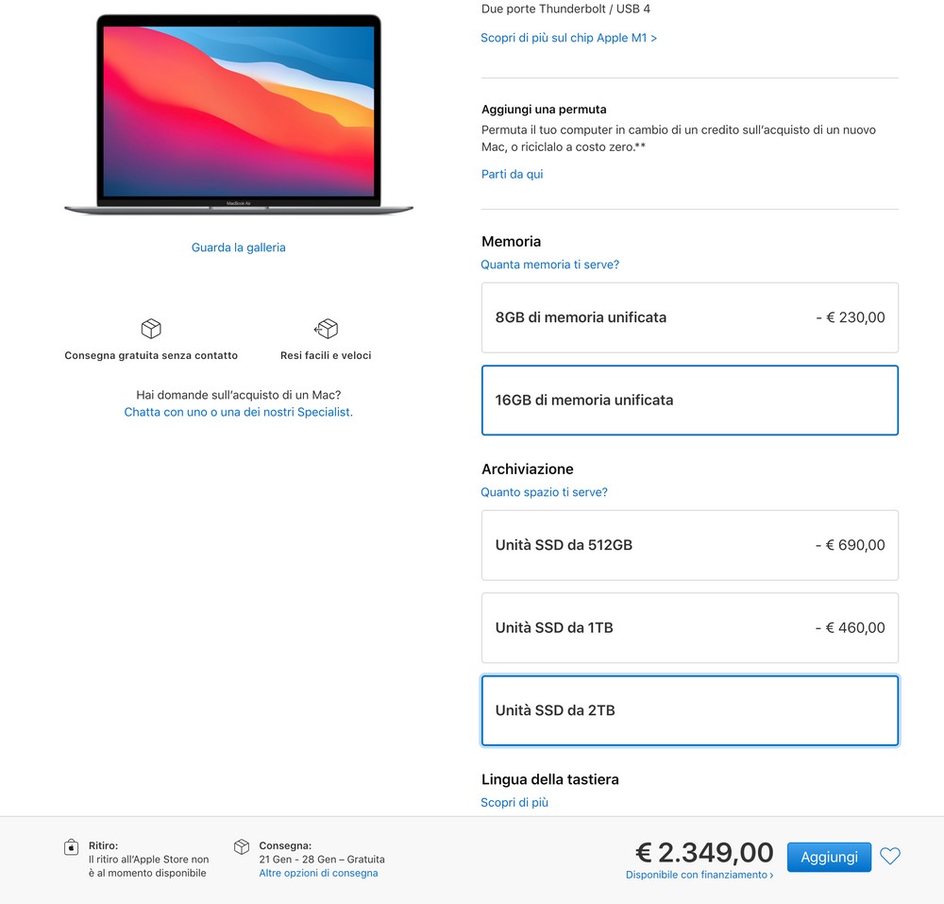The height and width of the screenshot is (904, 944).
Task: Choose Unità SSD da 1TB
Action: 690,627
